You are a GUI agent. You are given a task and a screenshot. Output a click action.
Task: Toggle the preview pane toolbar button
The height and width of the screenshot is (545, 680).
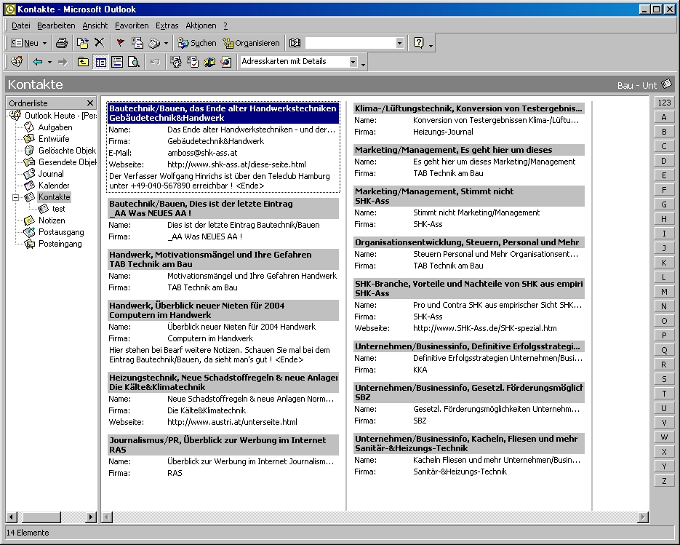pyautogui.click(x=116, y=62)
